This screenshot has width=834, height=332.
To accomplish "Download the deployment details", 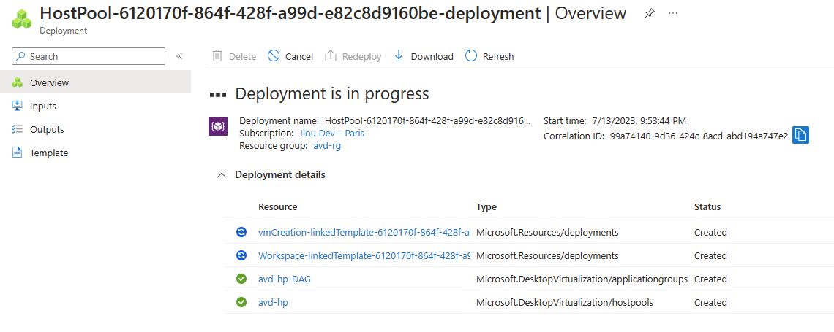I will coord(424,56).
